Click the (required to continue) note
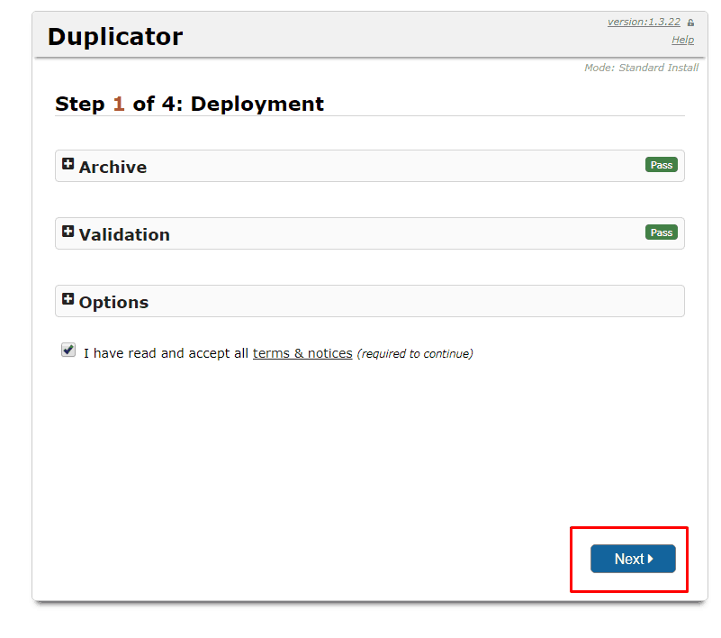721x638 pixels. pyautogui.click(x=415, y=353)
